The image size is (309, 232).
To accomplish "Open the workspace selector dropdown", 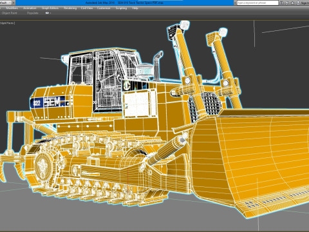I will coord(5,3).
